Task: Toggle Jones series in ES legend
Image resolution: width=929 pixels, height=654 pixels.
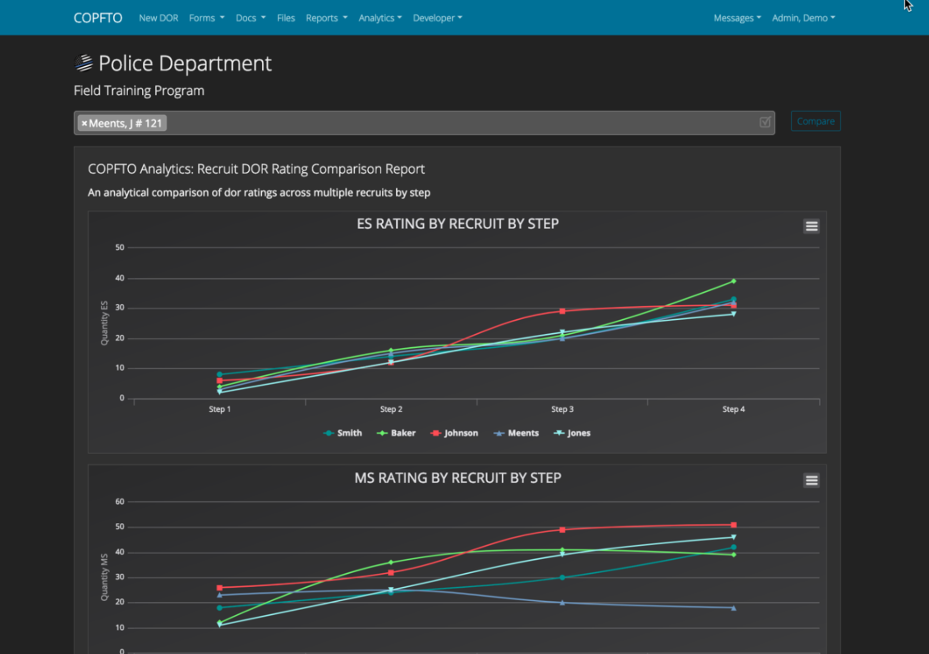Action: coord(572,433)
